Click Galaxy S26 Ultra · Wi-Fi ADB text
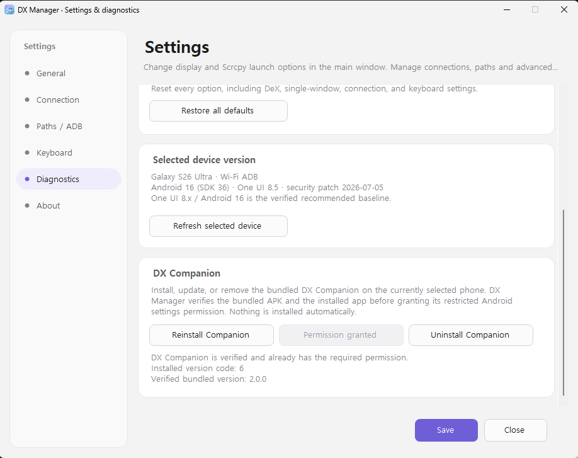 [205, 177]
